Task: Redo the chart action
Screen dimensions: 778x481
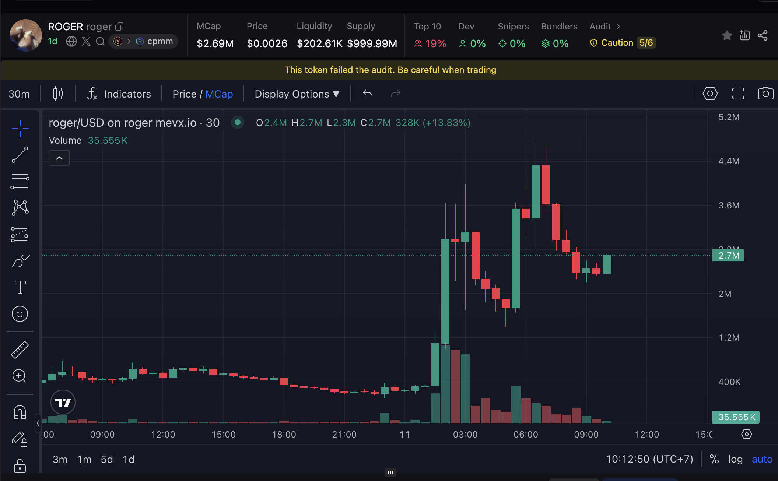Action: [395, 94]
